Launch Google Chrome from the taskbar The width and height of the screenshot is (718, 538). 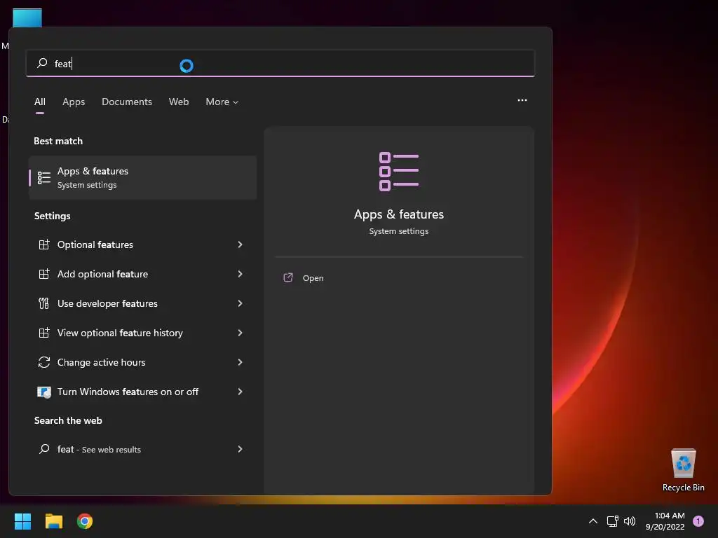coord(85,521)
